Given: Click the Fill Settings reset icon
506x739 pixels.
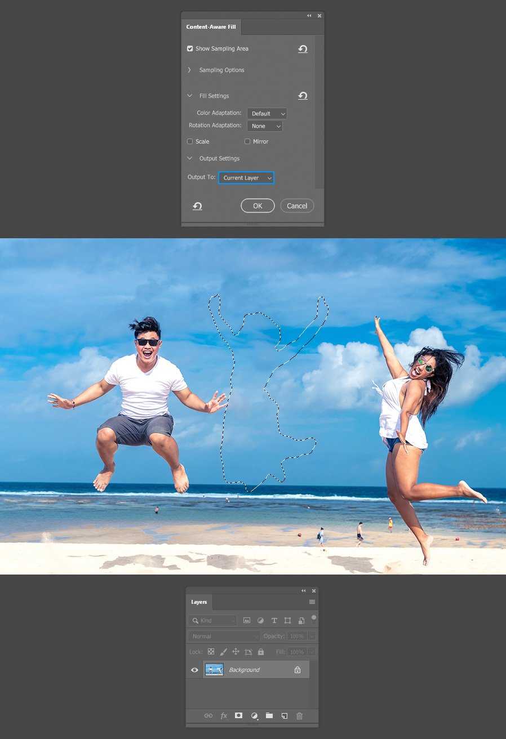Looking at the screenshot, I should 303,96.
